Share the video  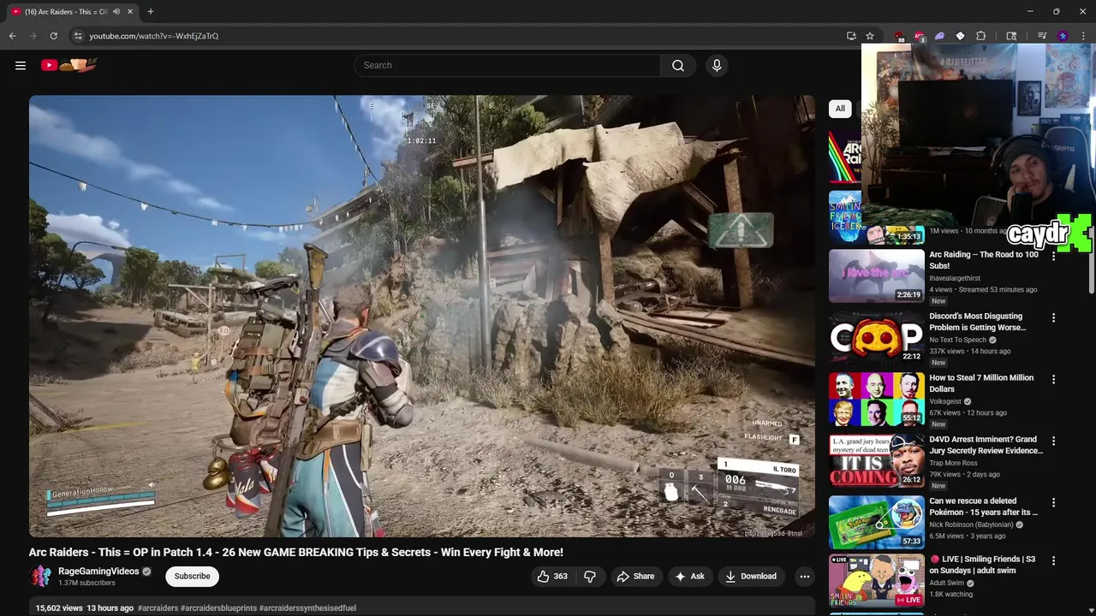635,577
